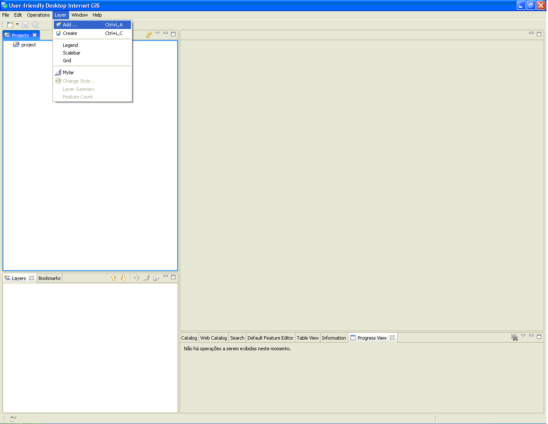Open the File menu

tap(6, 15)
